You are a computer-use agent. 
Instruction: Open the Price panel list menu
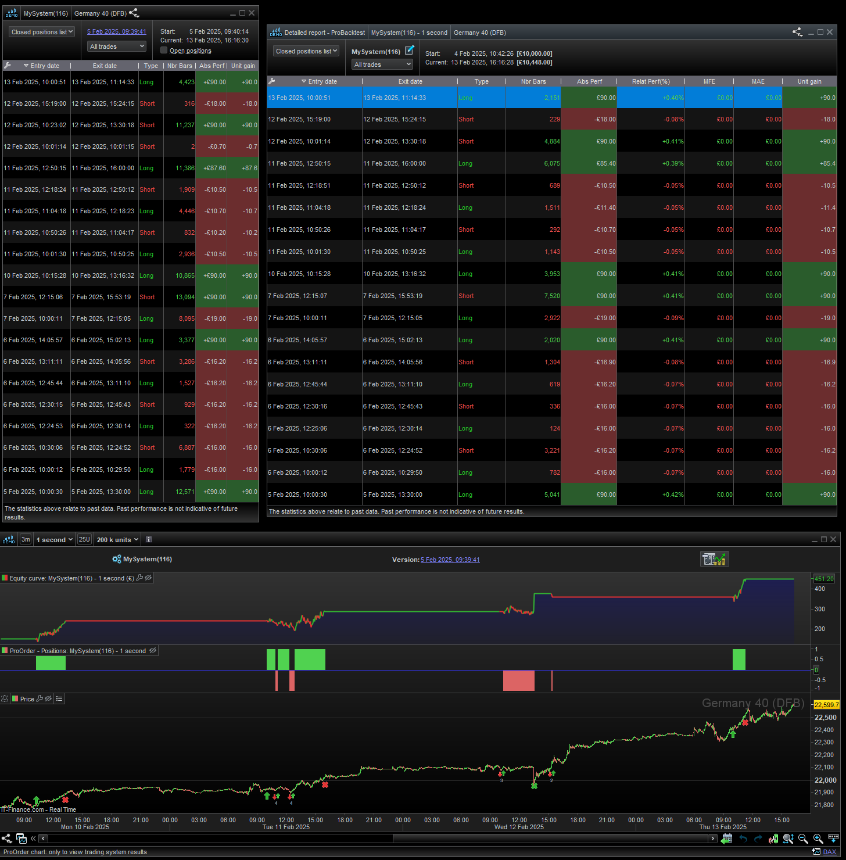click(59, 698)
